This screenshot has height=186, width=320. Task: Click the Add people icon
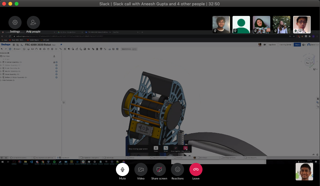coord(33,22)
